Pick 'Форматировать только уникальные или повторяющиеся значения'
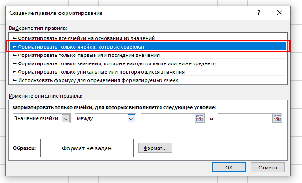 pos(148,72)
